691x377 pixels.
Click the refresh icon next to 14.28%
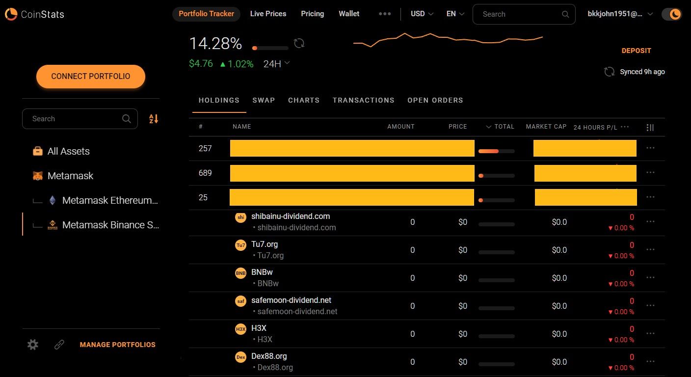coord(299,43)
